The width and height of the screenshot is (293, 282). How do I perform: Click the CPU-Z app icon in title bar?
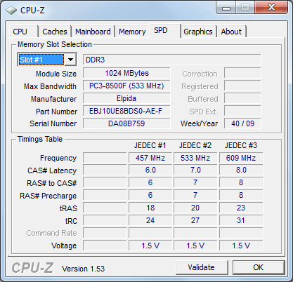[x=11, y=11]
